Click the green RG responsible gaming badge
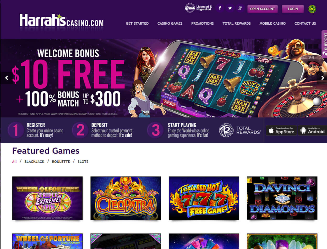Viewport: 327px width, 249px height. point(312,9)
